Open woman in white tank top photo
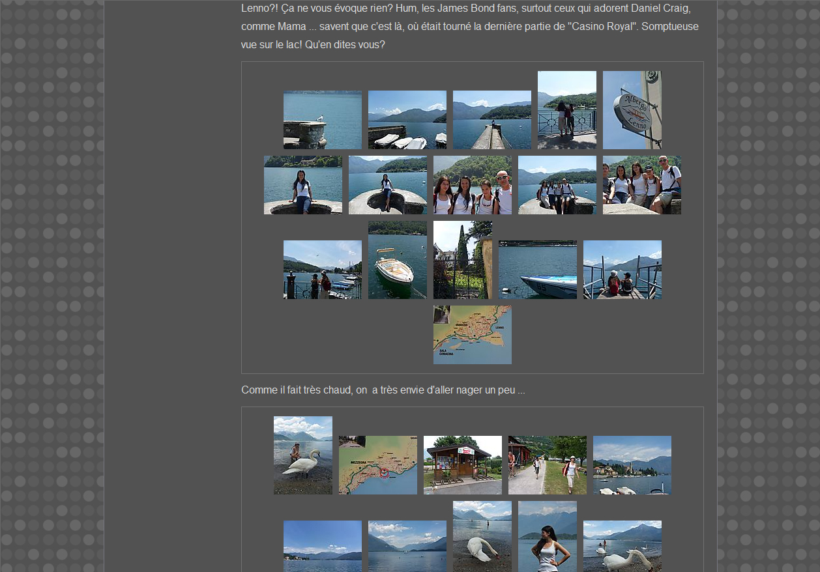 pyautogui.click(x=547, y=536)
